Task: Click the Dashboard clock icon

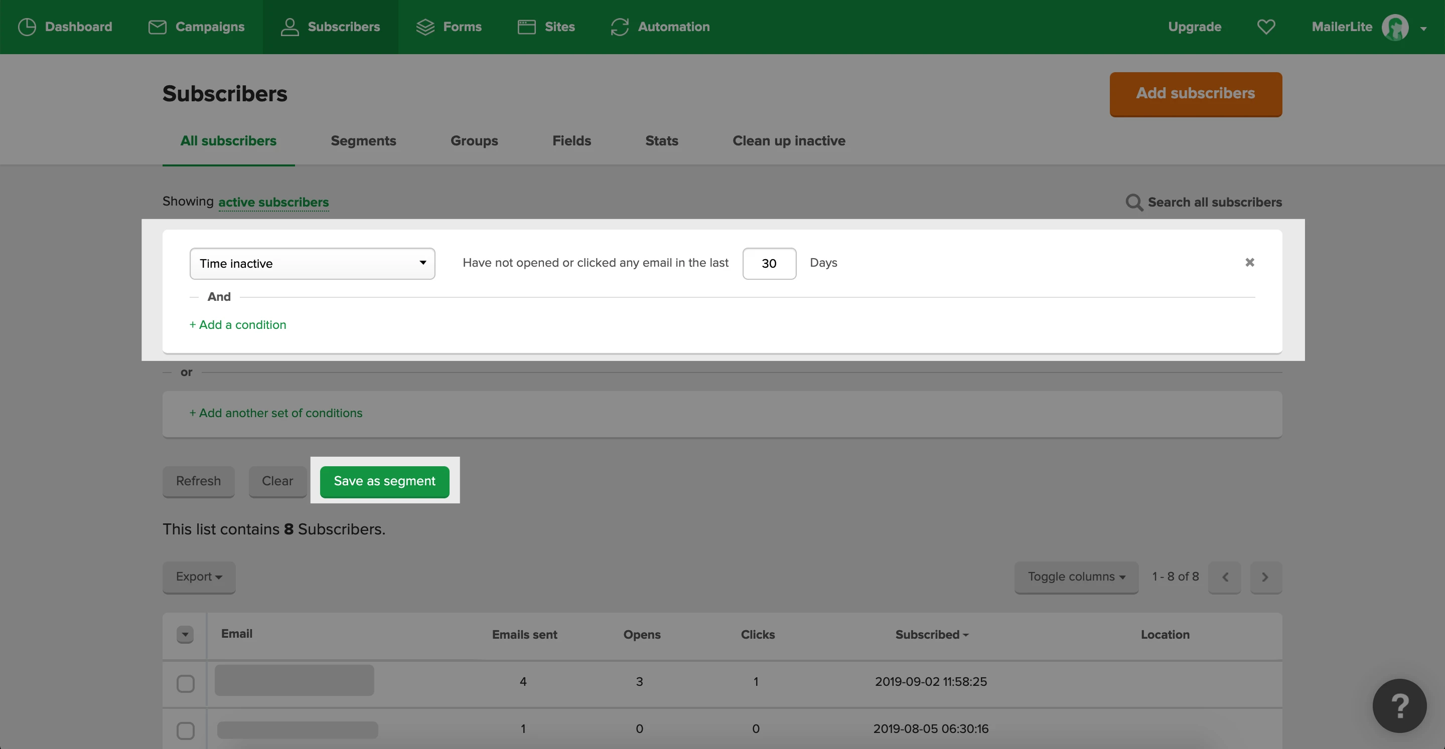Action: point(27,27)
